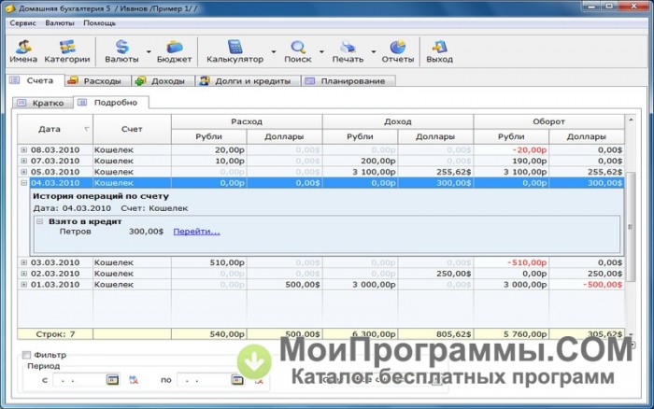Image resolution: width=654 pixels, height=409 pixels.
Task: Switch to the Кратко view tab
Action: (x=41, y=103)
